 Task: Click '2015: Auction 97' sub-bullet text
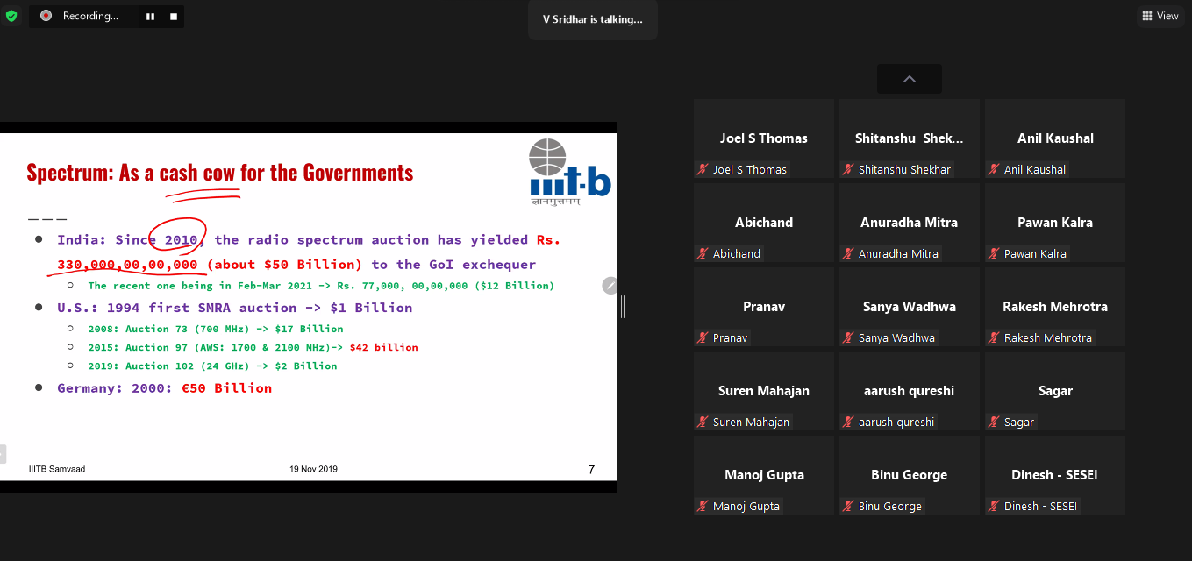coord(253,347)
